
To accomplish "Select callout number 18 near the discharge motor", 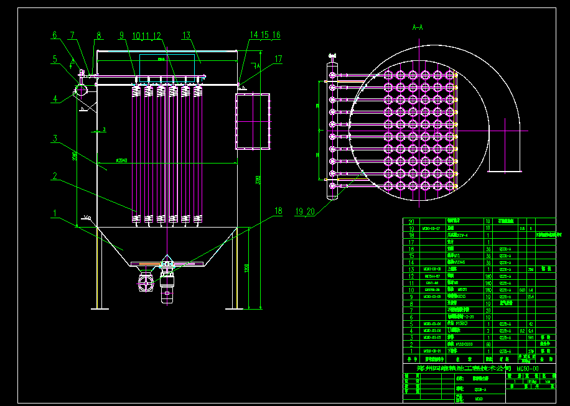I will 278,211.
